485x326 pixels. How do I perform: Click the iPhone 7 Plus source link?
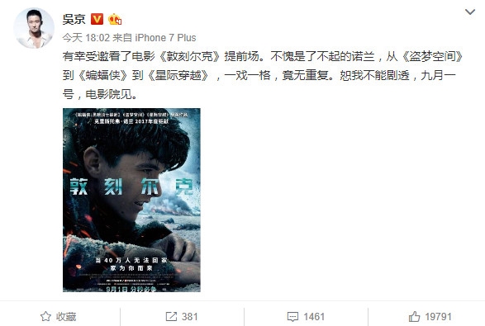tap(165, 38)
